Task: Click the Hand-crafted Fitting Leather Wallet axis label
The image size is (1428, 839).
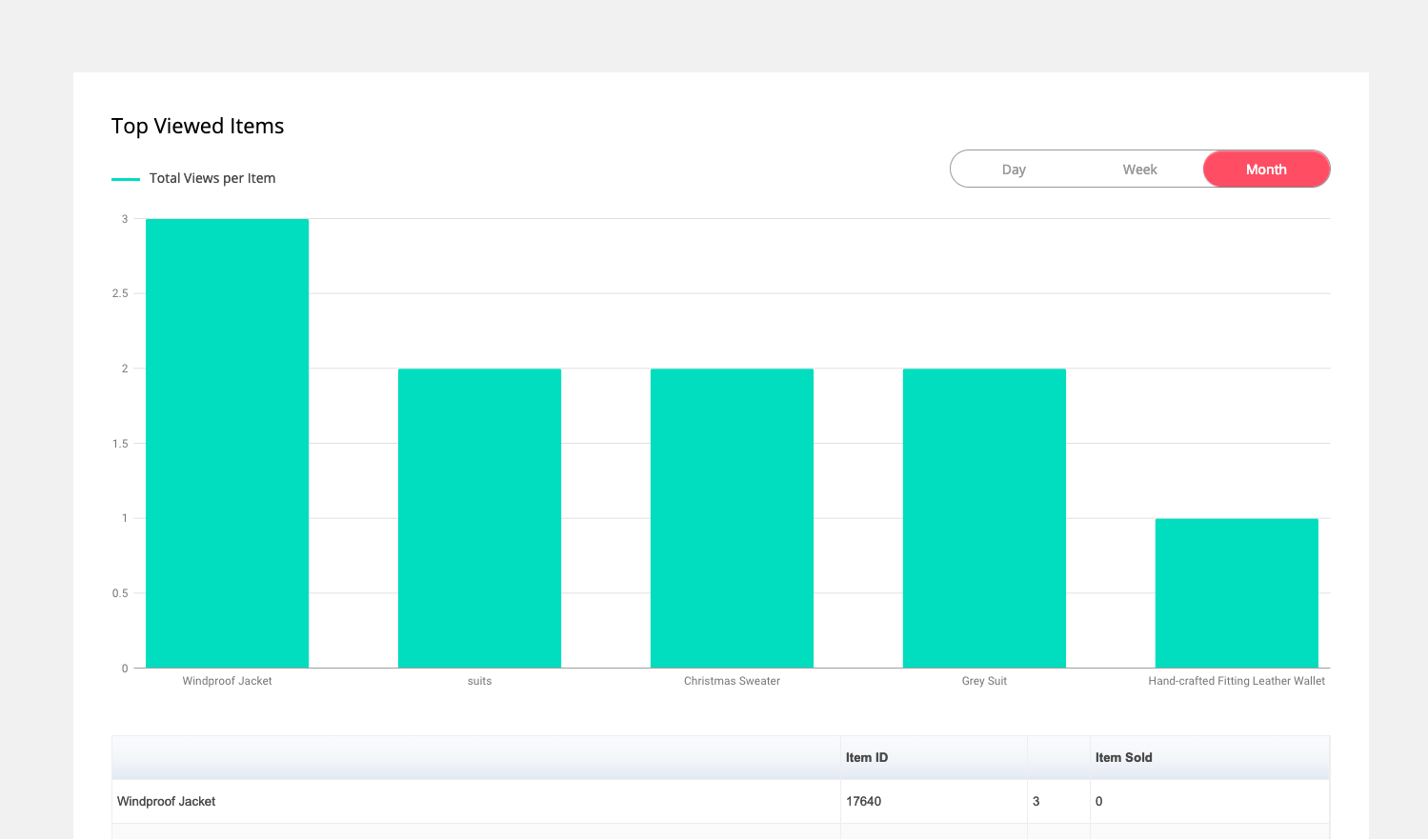Action: click(1237, 681)
